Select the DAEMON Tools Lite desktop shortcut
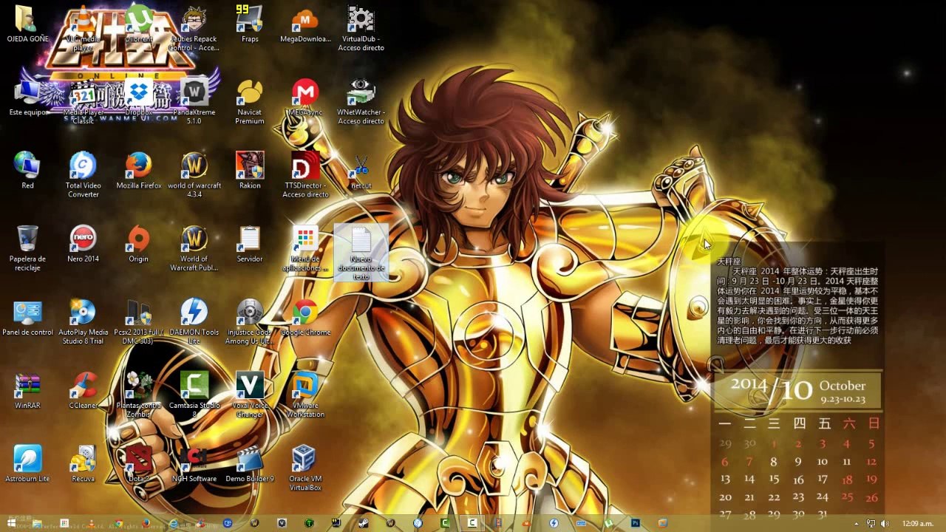 194,322
